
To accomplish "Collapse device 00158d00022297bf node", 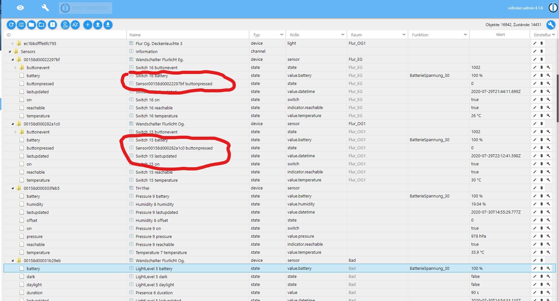I will pyautogui.click(x=13, y=59).
